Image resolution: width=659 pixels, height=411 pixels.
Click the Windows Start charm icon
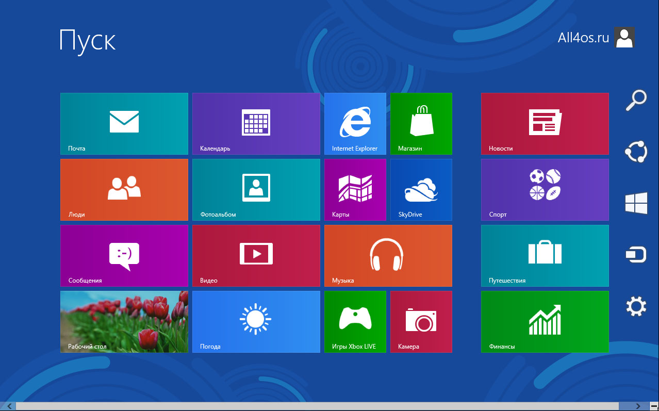(x=636, y=203)
